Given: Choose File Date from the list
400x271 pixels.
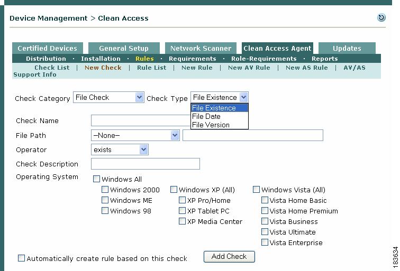Looking at the screenshot, I should coord(220,116).
